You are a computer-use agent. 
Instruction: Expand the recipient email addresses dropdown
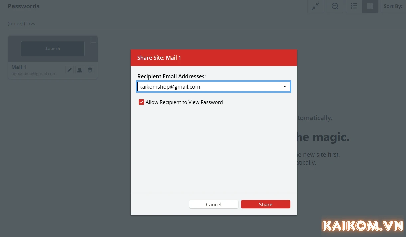(x=285, y=87)
